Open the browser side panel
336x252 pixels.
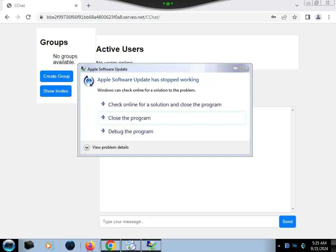tap(308, 17)
